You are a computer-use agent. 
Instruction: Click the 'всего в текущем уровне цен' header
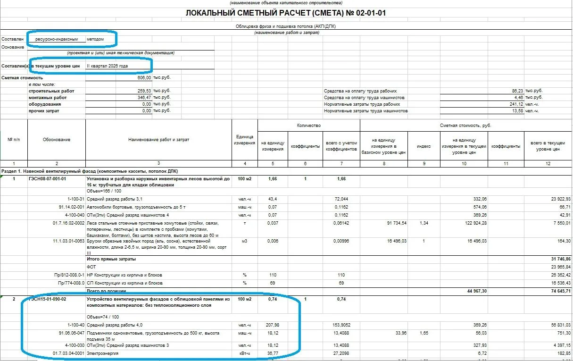click(x=548, y=146)
